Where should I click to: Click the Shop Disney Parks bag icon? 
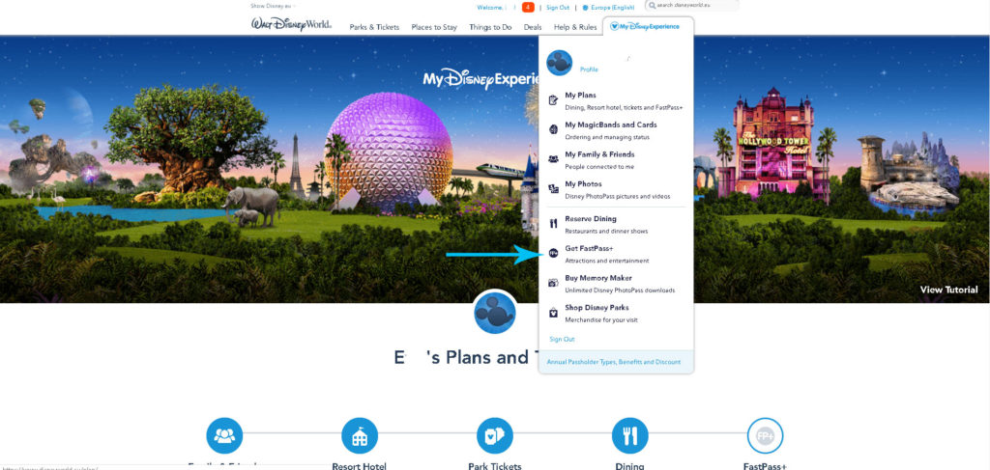553,313
